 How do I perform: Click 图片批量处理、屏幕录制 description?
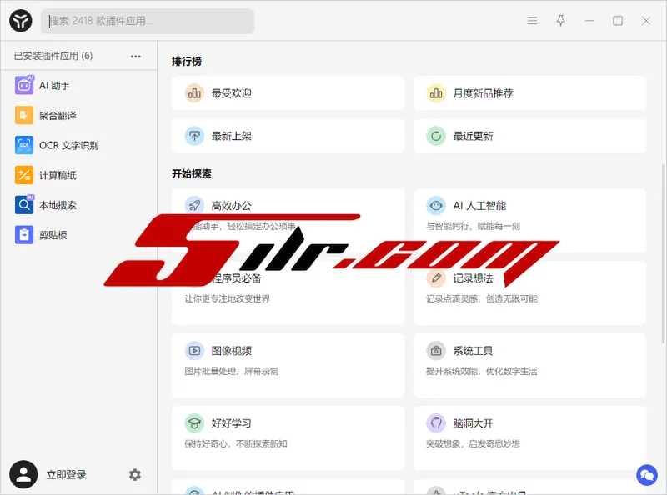click(232, 372)
